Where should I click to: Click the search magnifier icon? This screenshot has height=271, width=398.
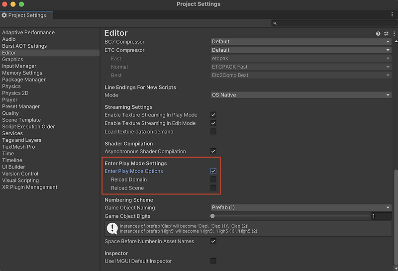click(275, 23)
